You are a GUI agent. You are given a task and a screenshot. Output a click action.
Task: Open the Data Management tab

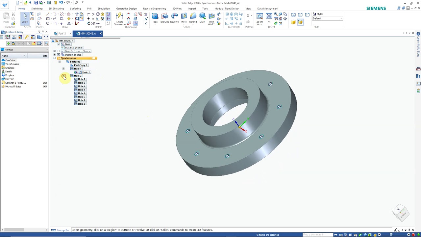point(268,9)
